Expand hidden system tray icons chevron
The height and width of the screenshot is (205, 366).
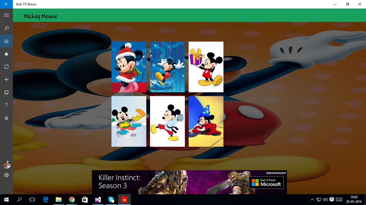coord(312,200)
